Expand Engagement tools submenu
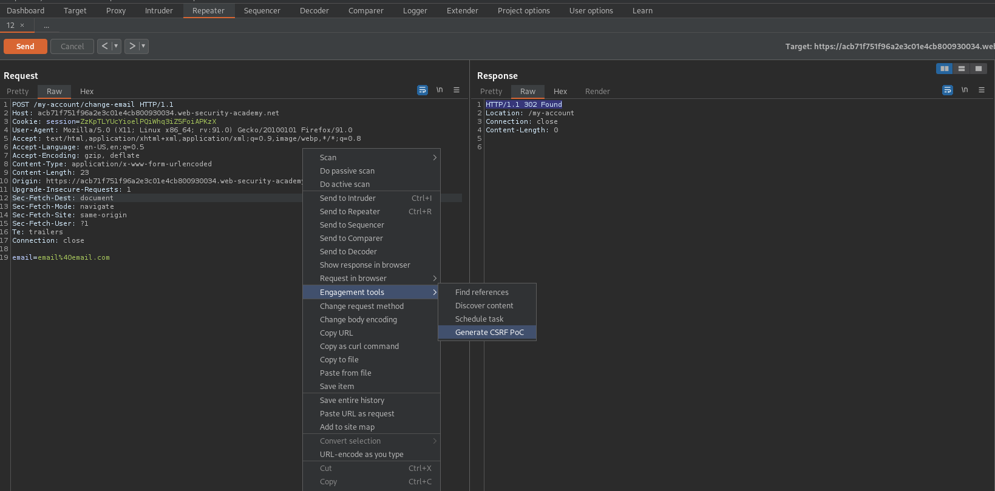 [x=372, y=292]
